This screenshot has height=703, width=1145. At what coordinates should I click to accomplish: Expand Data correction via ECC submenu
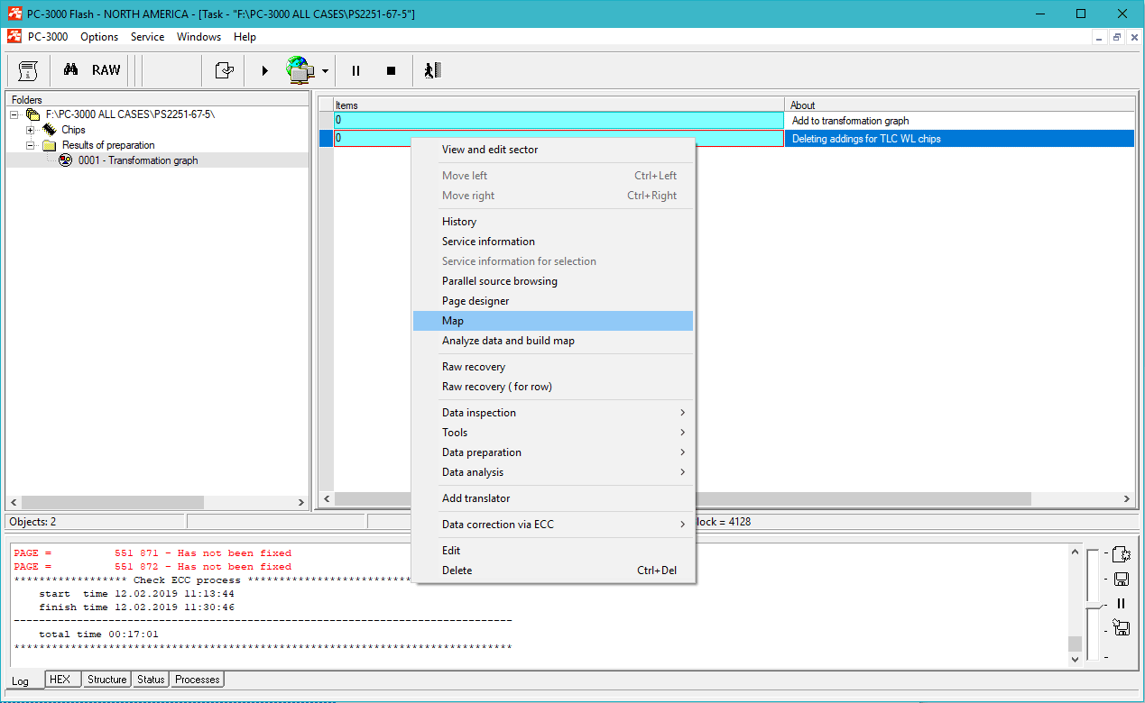(553, 525)
